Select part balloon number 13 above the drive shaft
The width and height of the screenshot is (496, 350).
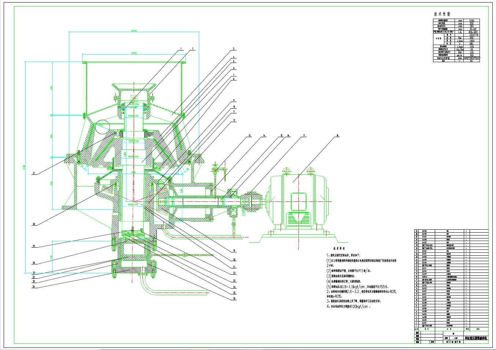[249, 136]
